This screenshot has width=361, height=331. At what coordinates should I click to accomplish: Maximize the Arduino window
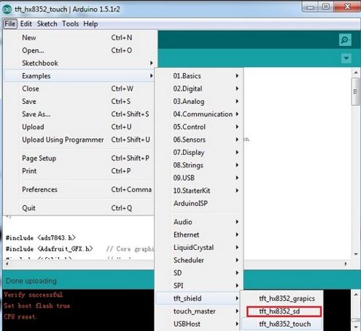click(326, 7)
